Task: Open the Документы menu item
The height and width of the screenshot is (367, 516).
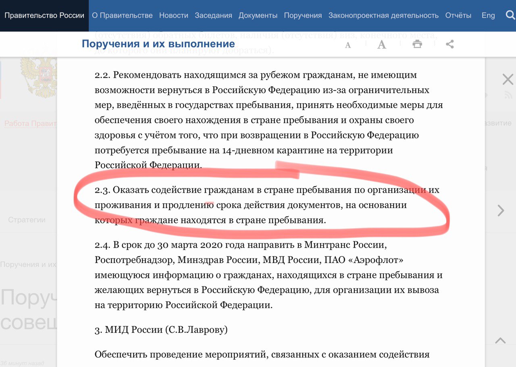Action: [x=258, y=15]
